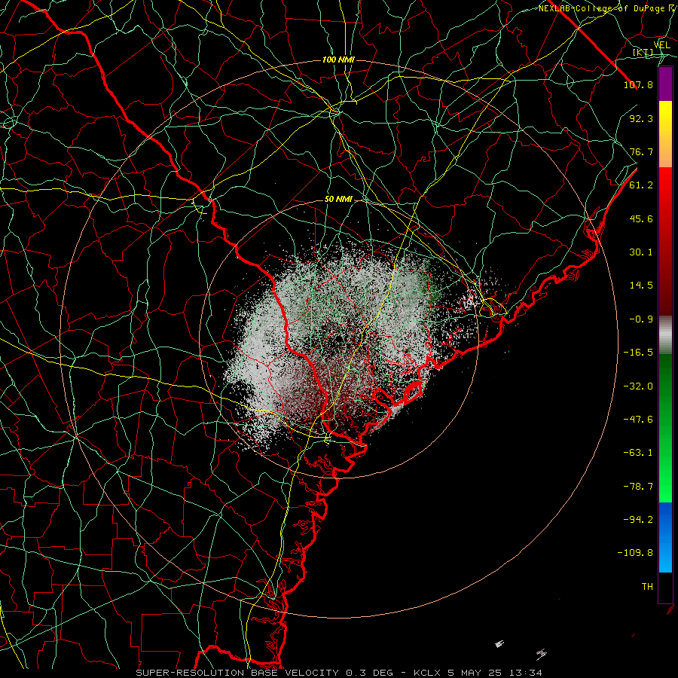Screen dimensions: 678x678
Task: Pick the black TH segment of color bar
Action: click(665, 588)
